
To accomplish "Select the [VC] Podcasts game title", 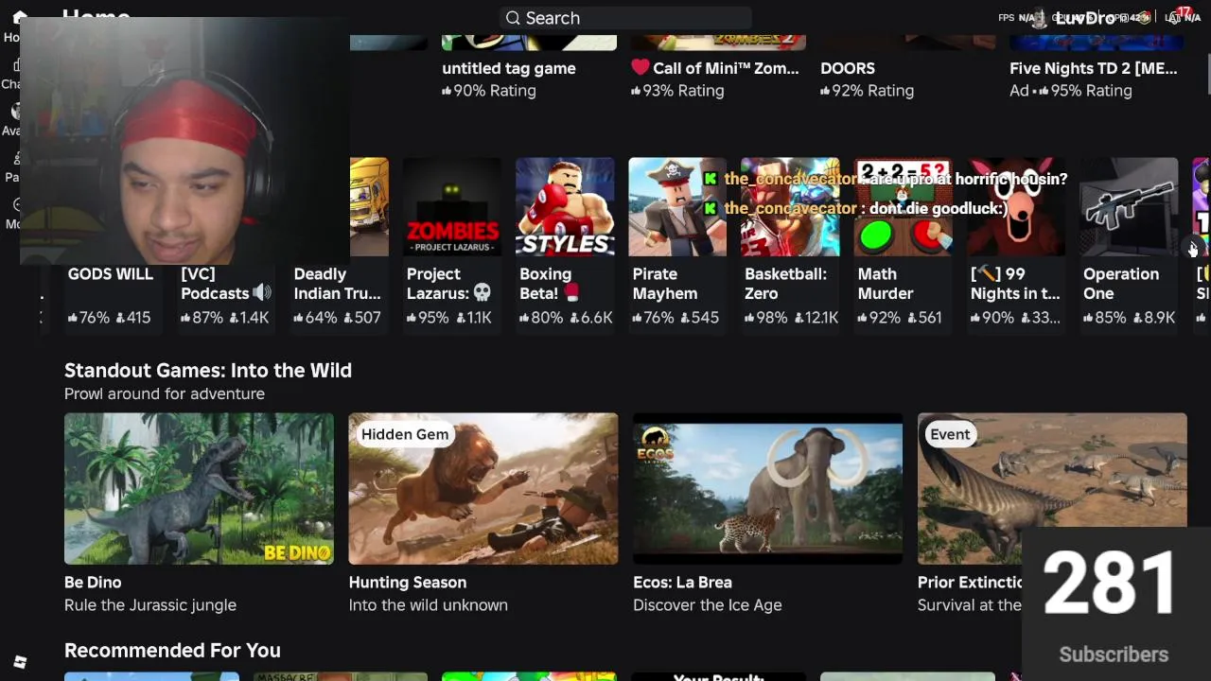I will pos(226,284).
